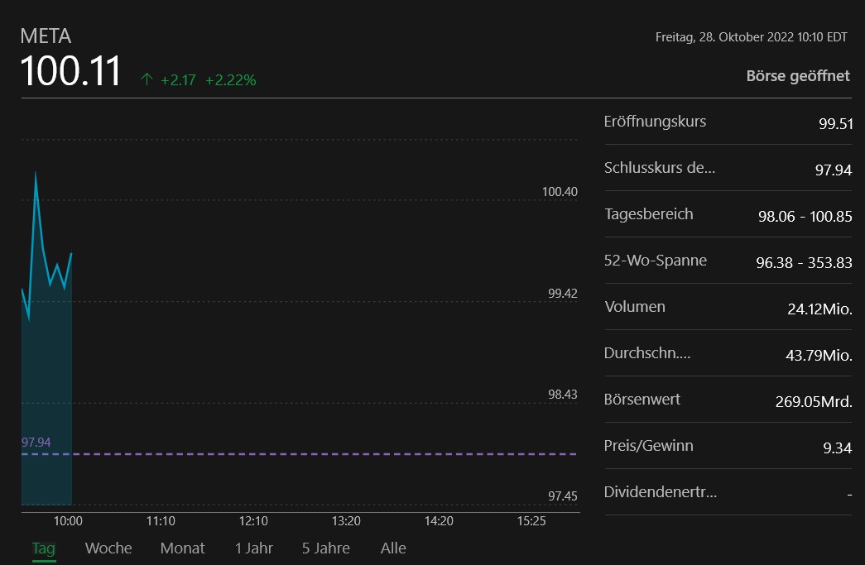
Task: Click the purple 97.94 previous close marker
Action: tap(36, 443)
